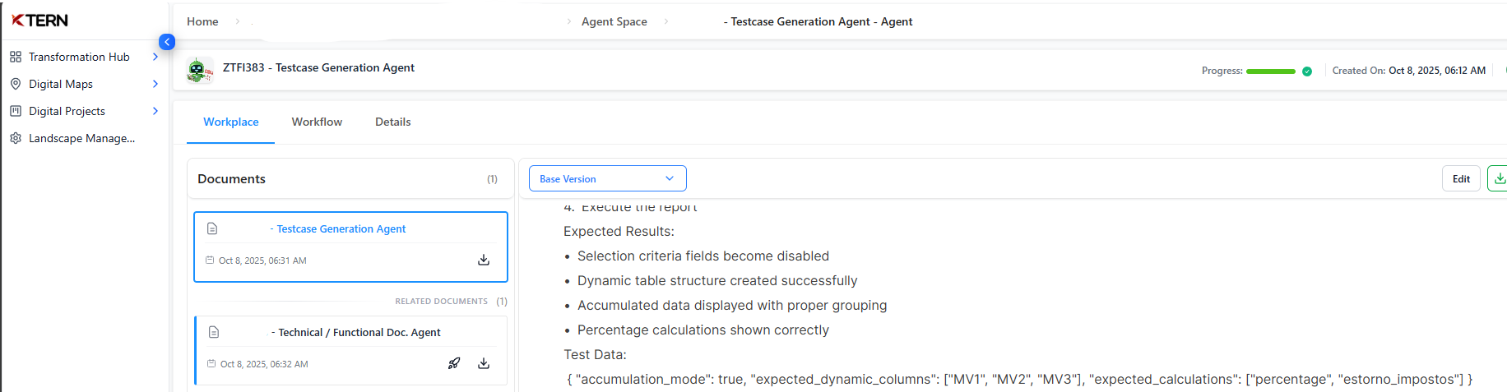This screenshot has height=392, width=1507.
Task: Collapse the sidebar with the blue arrow
Action: point(167,42)
